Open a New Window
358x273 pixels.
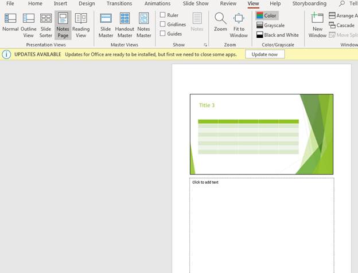tap(317, 26)
